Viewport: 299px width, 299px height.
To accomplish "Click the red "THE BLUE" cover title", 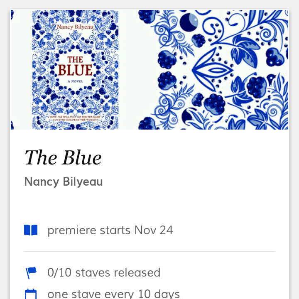I will 75,66.
